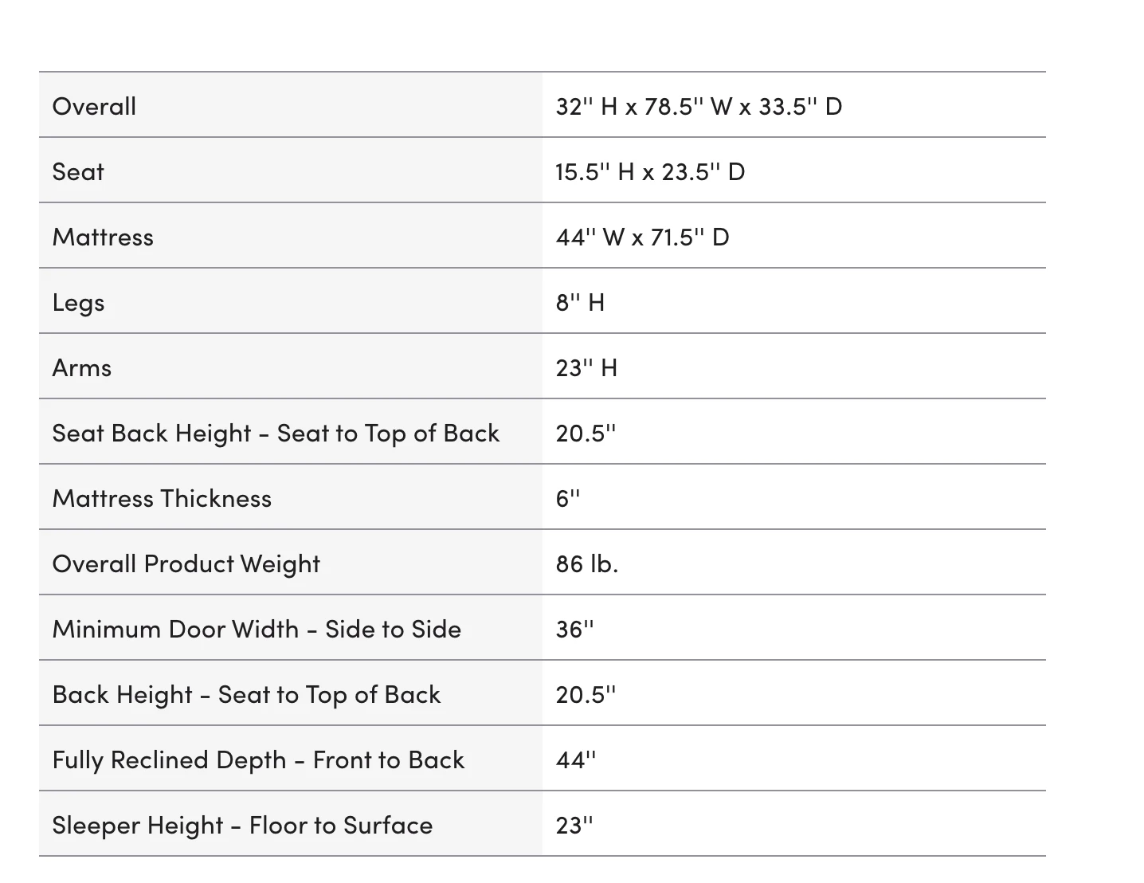The image size is (1144, 883).
Task: Click the legs height value 8'' H
Action: [x=580, y=302]
